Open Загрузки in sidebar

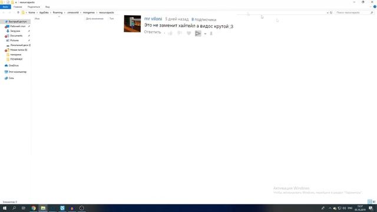(x=15, y=31)
